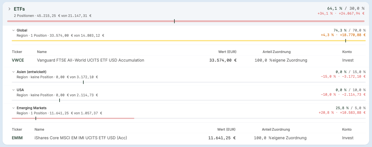
Task: Click the USA empty allocation bar
Action: [189, 100]
